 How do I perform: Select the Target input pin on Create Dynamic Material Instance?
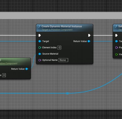(40, 41)
